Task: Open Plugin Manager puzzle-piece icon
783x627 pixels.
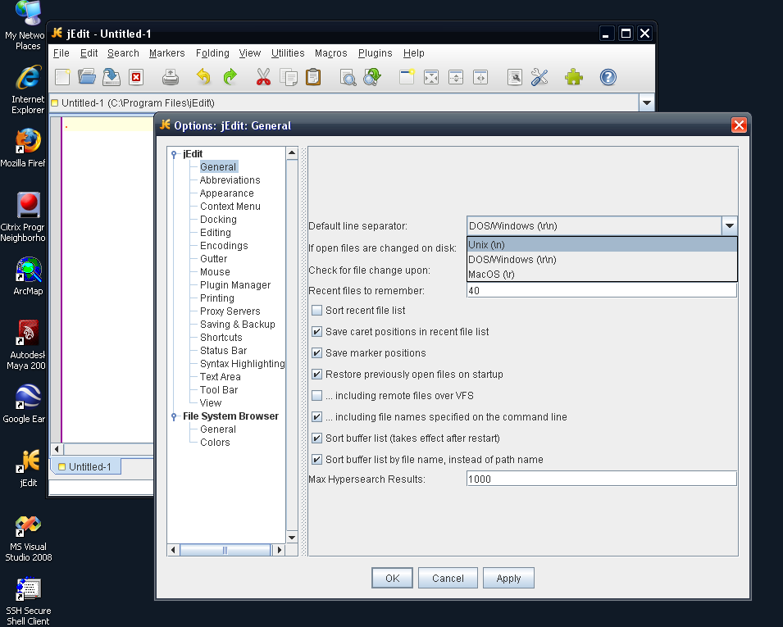Action: point(574,77)
